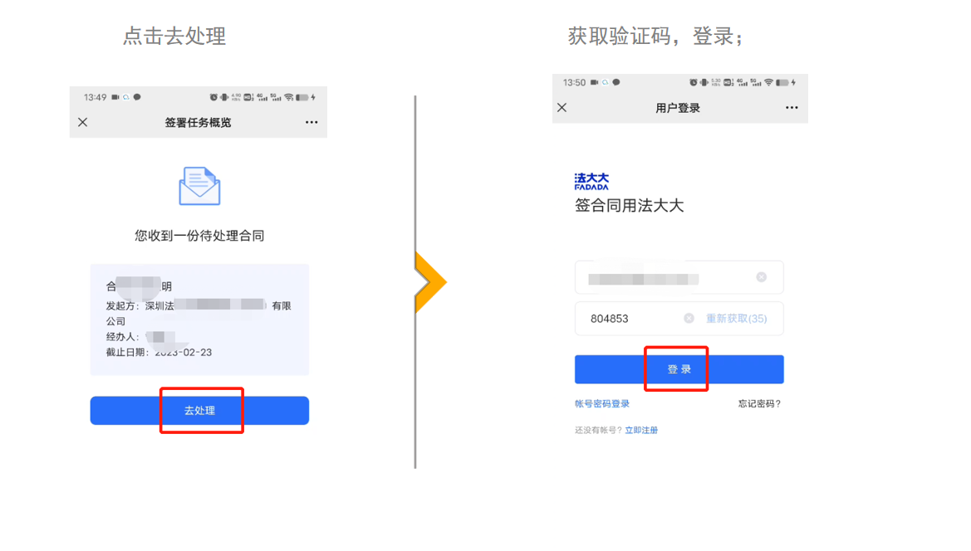The height and width of the screenshot is (551, 971).
Task: Clear the phone number field with its X icon
Action: (x=761, y=277)
